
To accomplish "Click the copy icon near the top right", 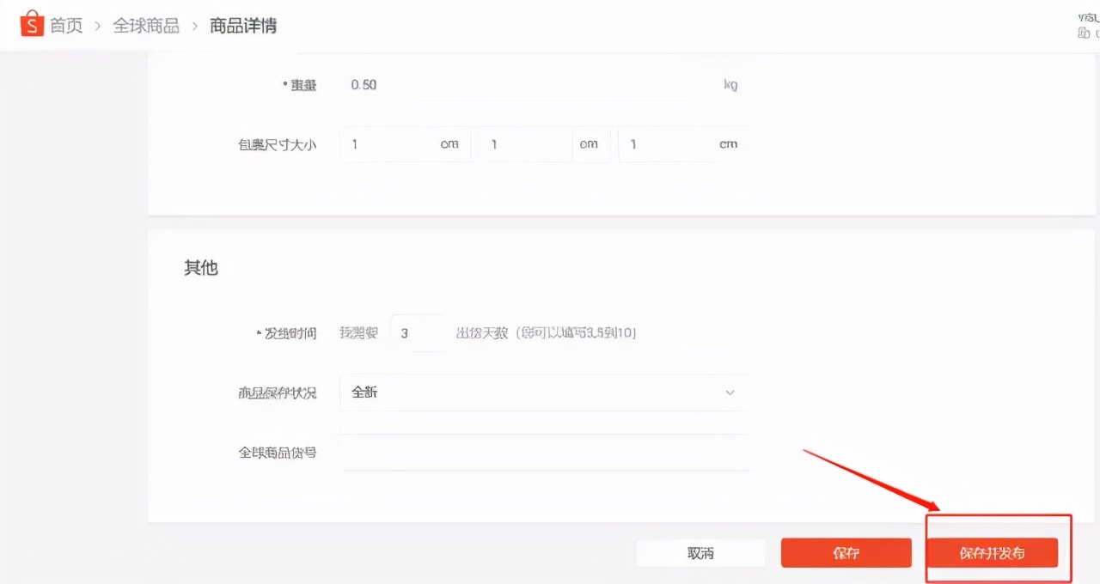I will (x=1085, y=33).
